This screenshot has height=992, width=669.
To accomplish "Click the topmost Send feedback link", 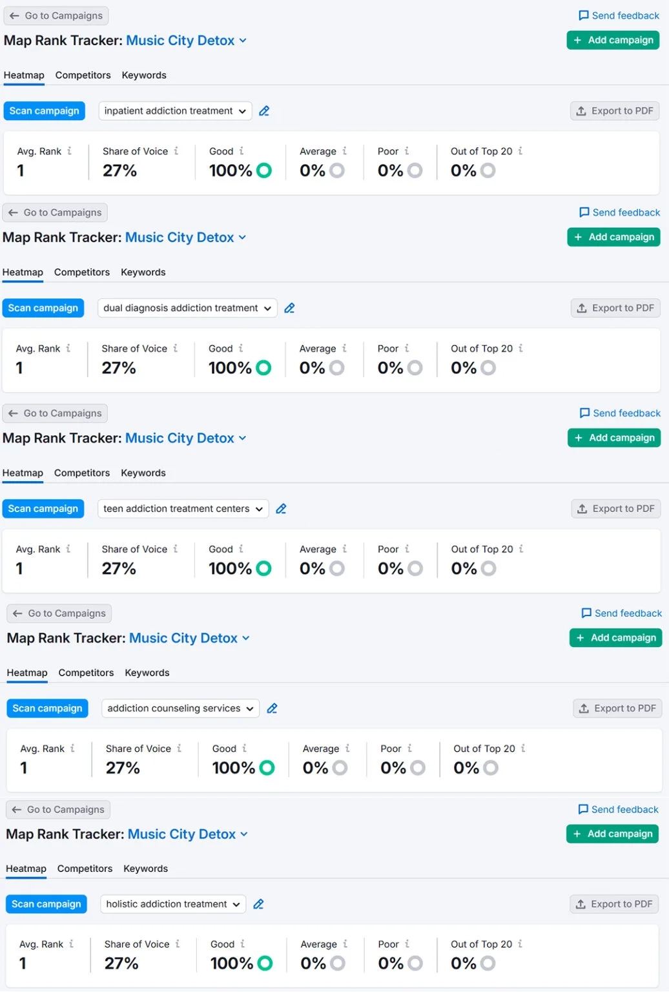I will pyautogui.click(x=619, y=15).
